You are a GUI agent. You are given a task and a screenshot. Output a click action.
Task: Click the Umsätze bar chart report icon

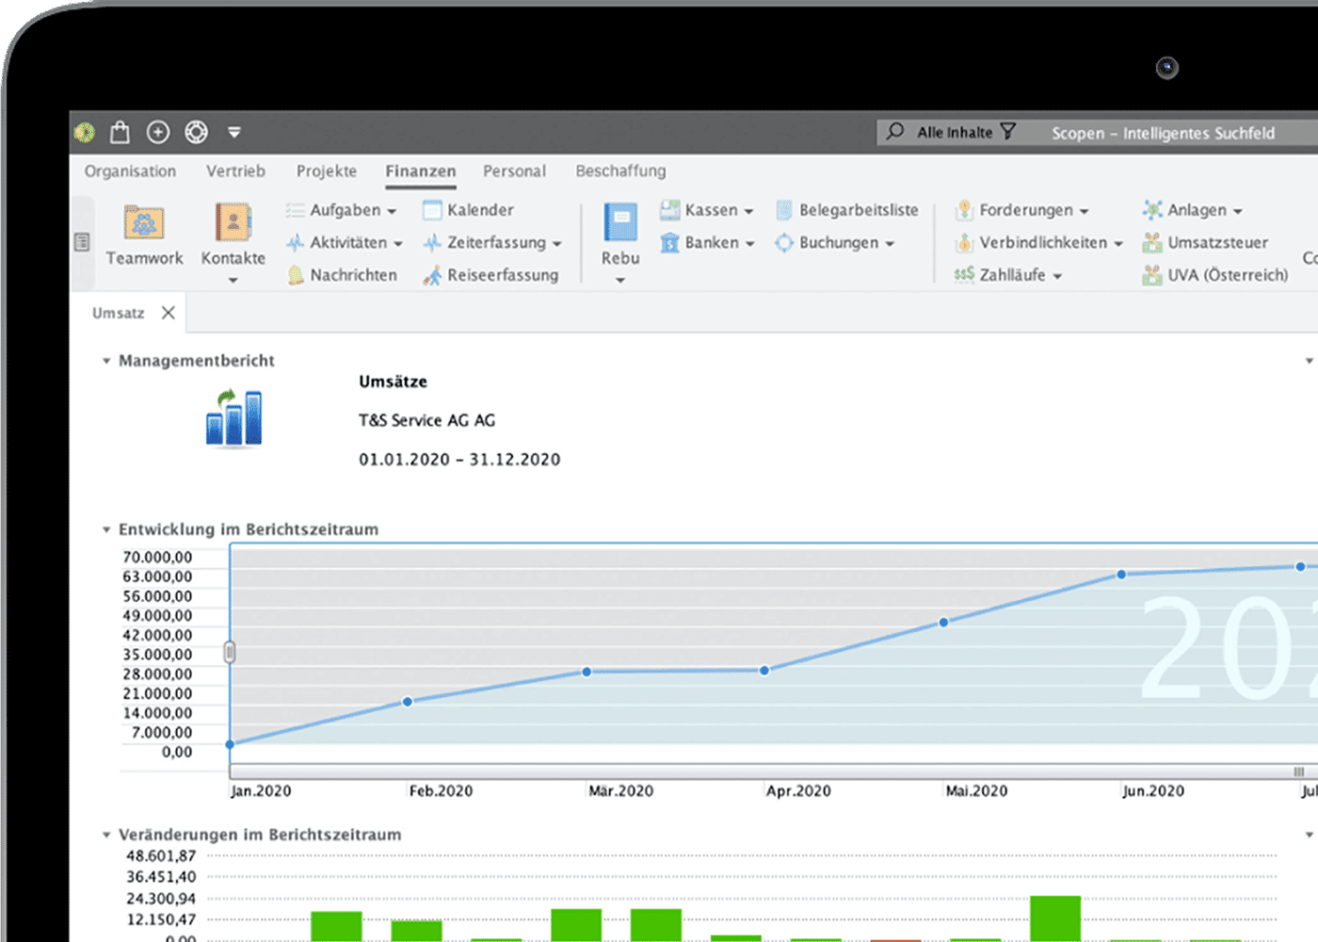233,417
